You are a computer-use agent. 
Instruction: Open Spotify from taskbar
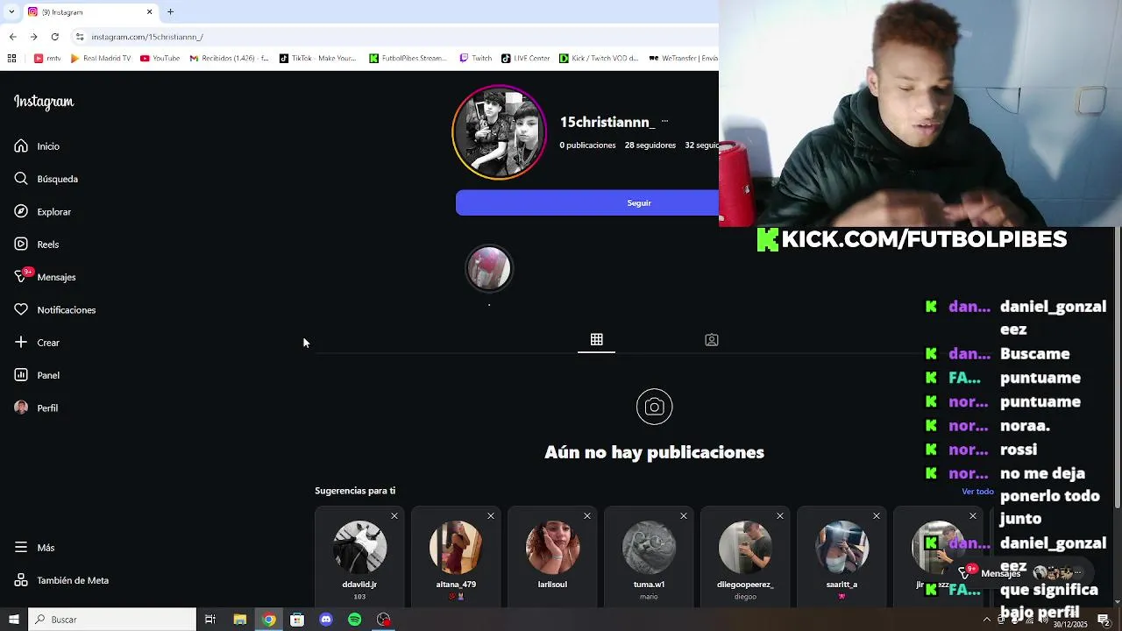354,620
